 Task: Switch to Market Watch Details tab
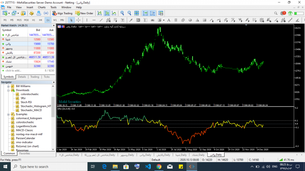tap(22, 77)
